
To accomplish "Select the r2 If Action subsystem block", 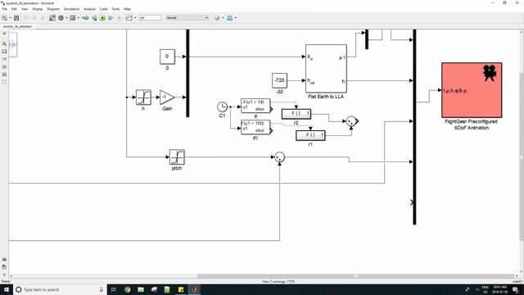I will pos(296,114).
